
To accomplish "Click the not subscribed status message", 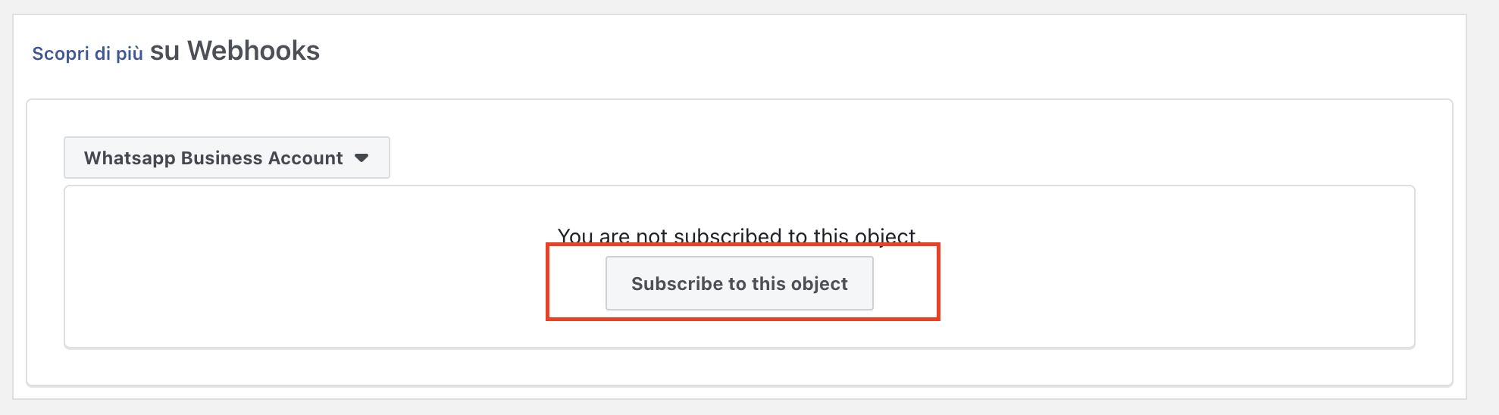I will point(739,236).
